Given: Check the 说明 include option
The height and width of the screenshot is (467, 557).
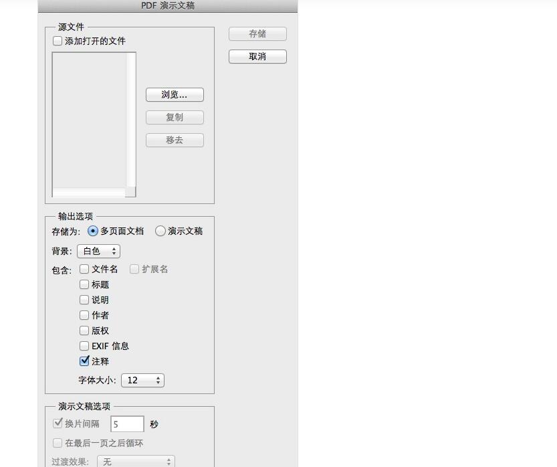Looking at the screenshot, I should click(84, 300).
